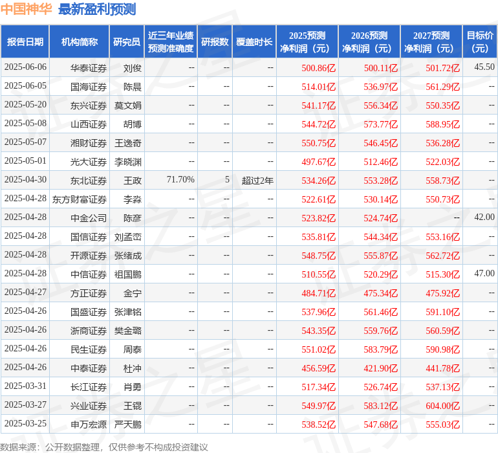This screenshot has height=453, width=498.
Task: Select the 2027预测净利润 column header
Action: tap(431, 42)
